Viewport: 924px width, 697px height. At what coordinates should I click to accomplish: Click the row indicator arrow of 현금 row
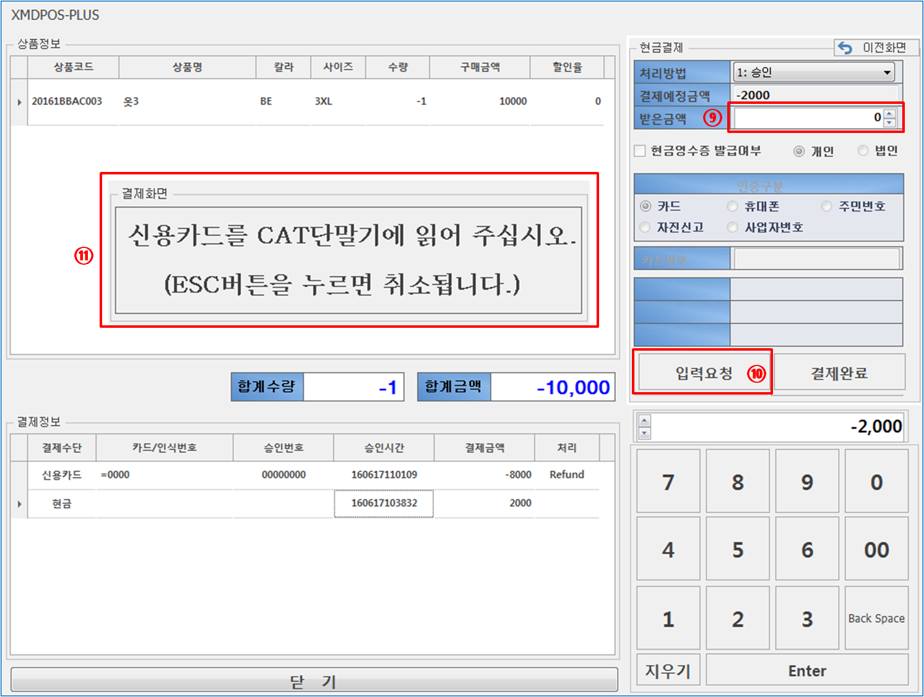coord(19,504)
